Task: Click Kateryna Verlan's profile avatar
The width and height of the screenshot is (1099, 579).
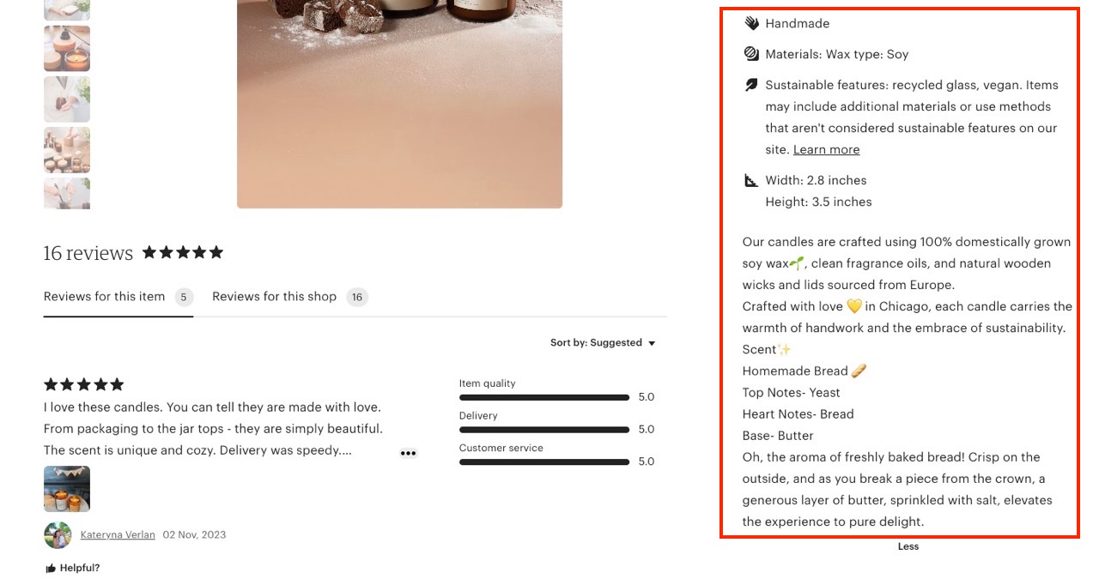Action: 58,535
